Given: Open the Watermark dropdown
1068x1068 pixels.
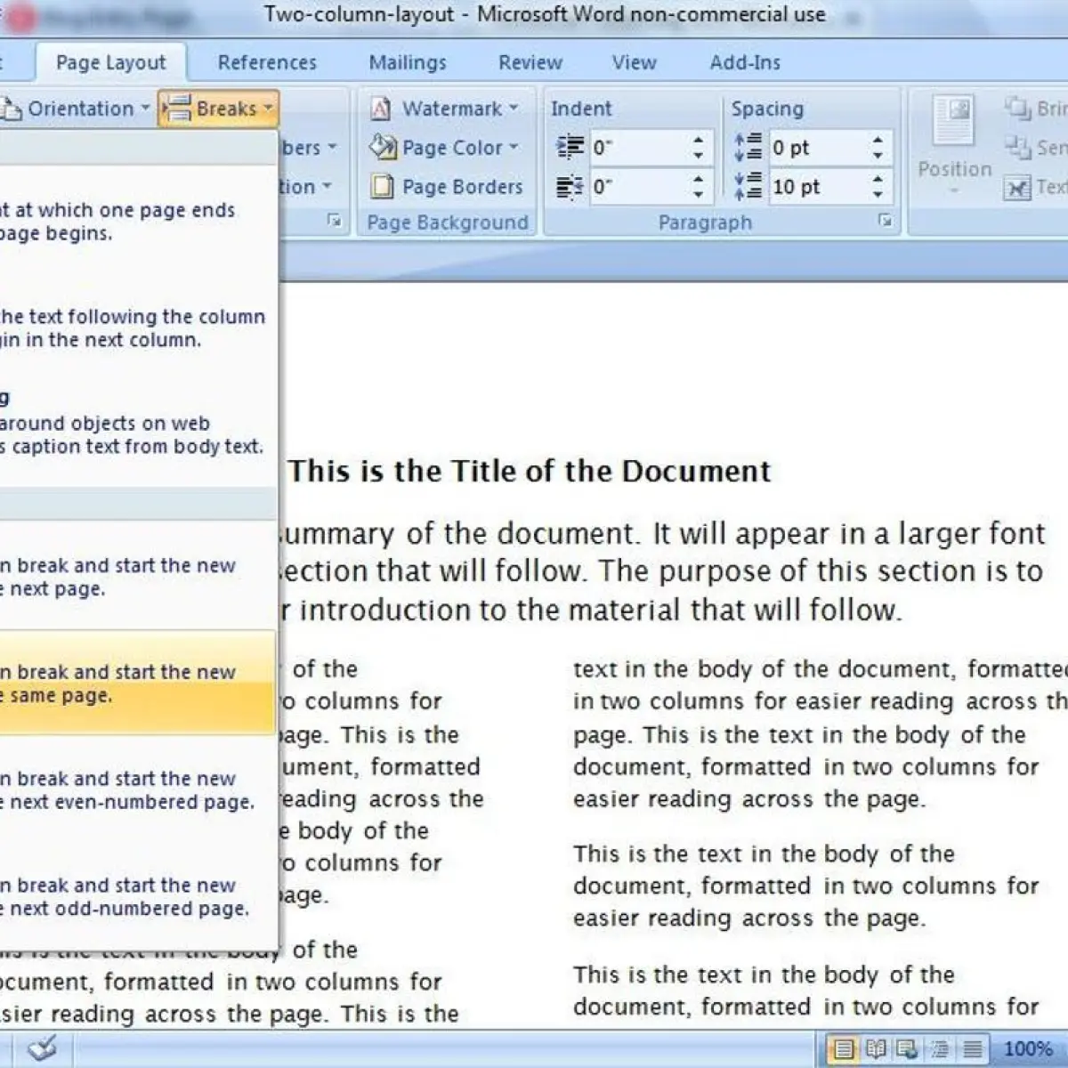Looking at the screenshot, I should tap(445, 109).
